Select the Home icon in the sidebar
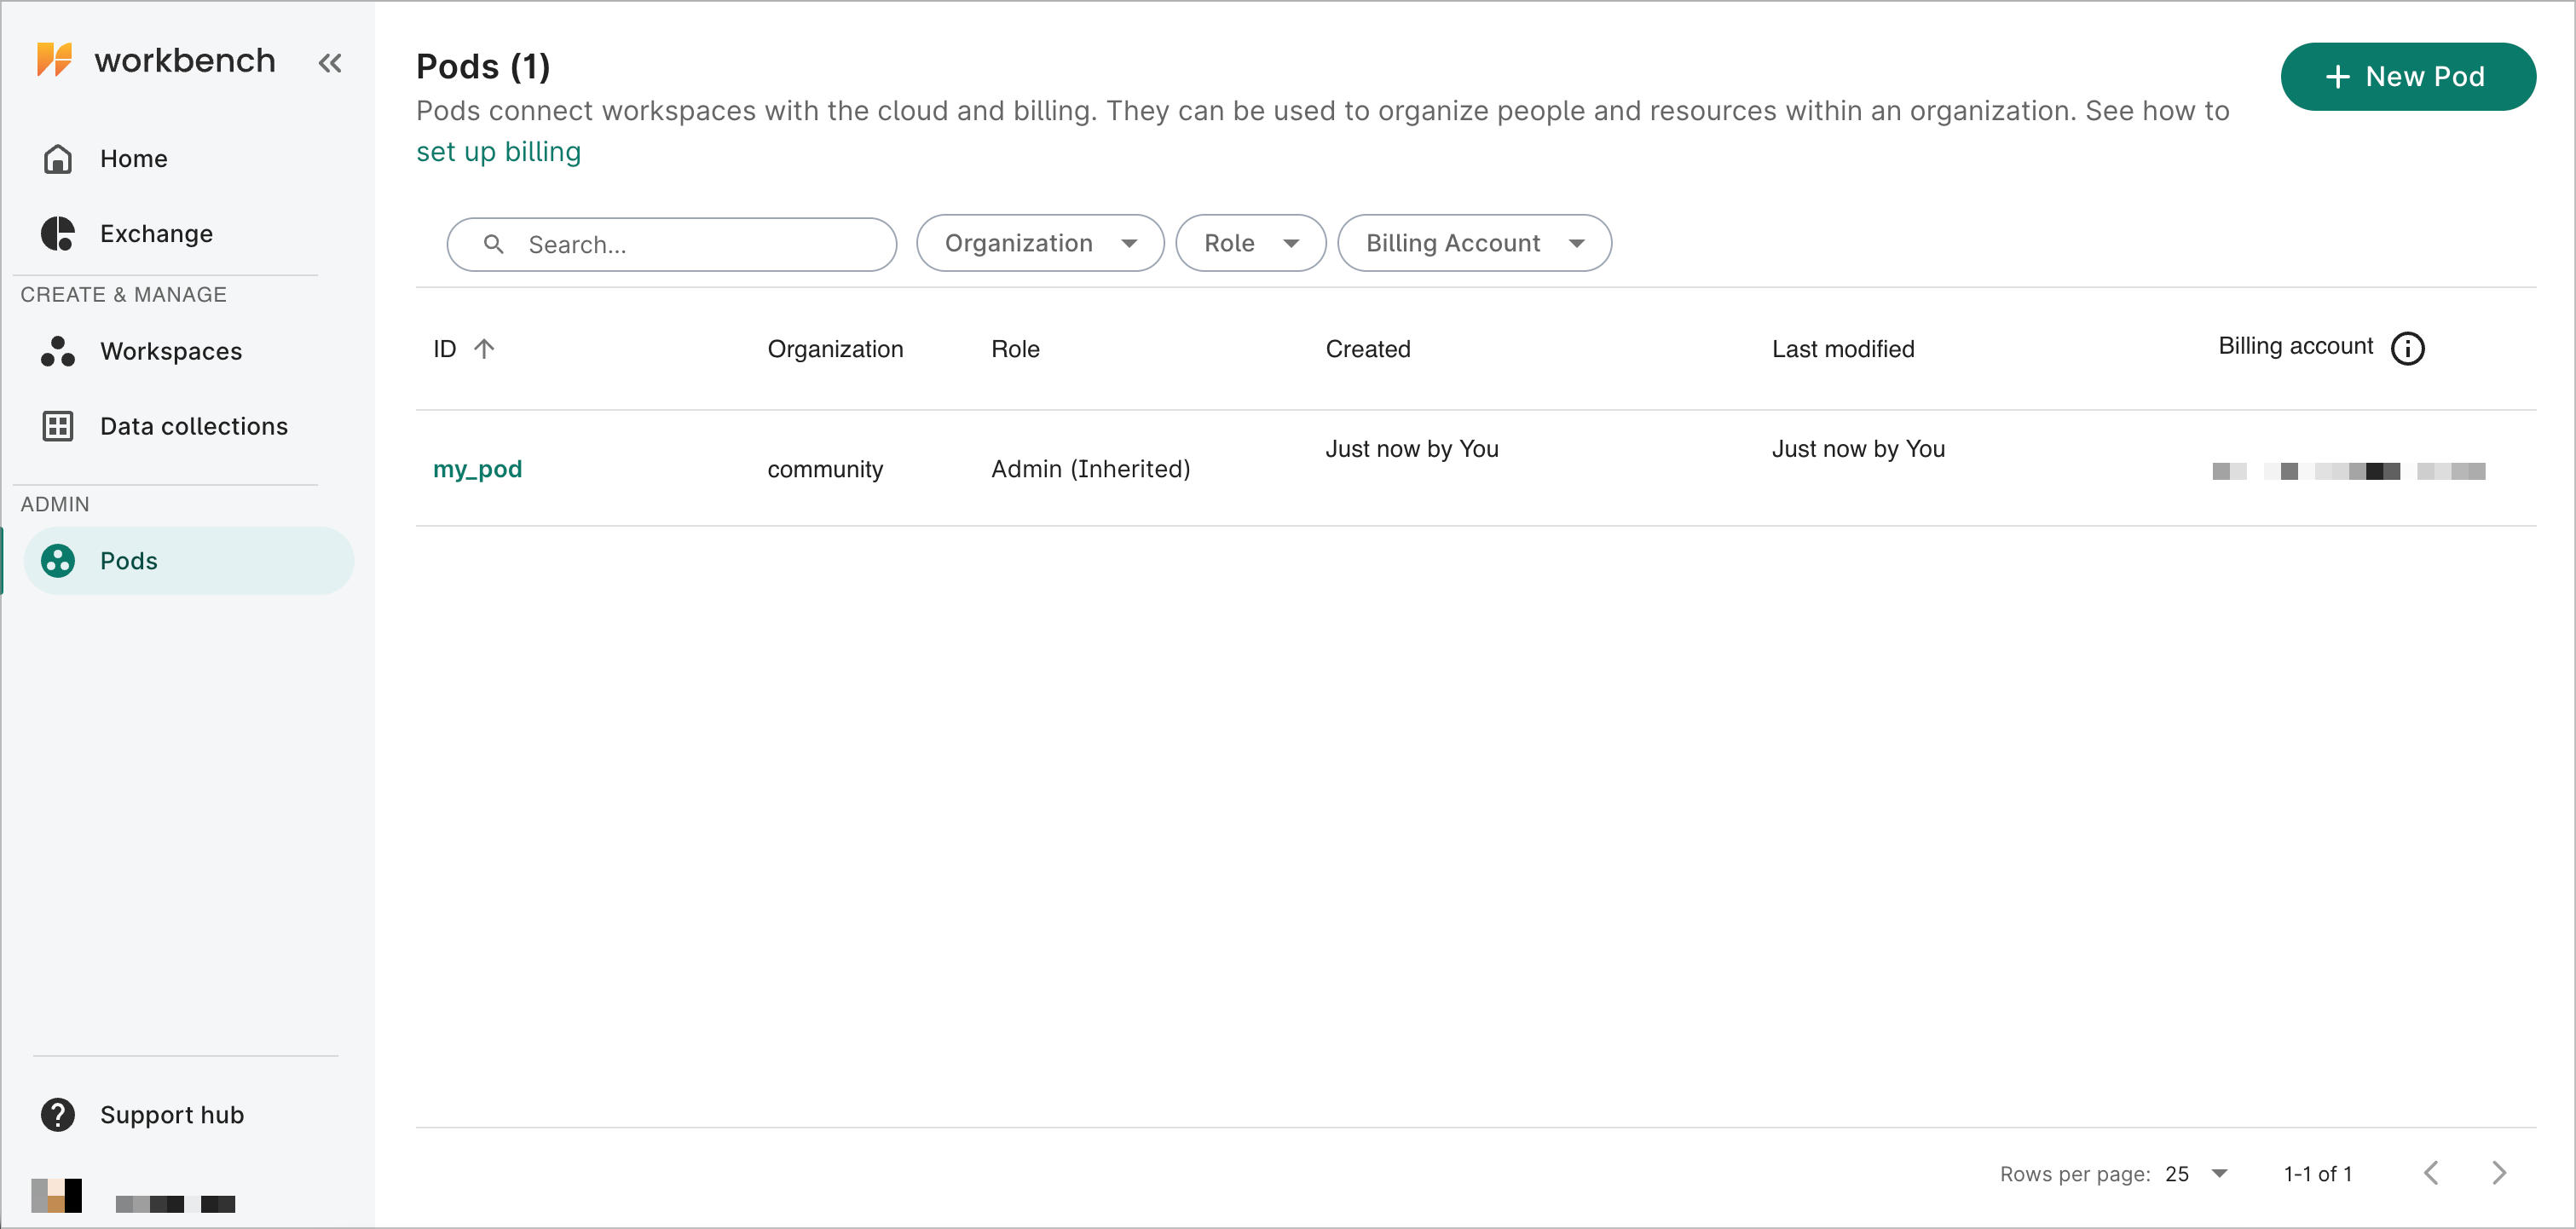2576x1229 pixels. 57,158
